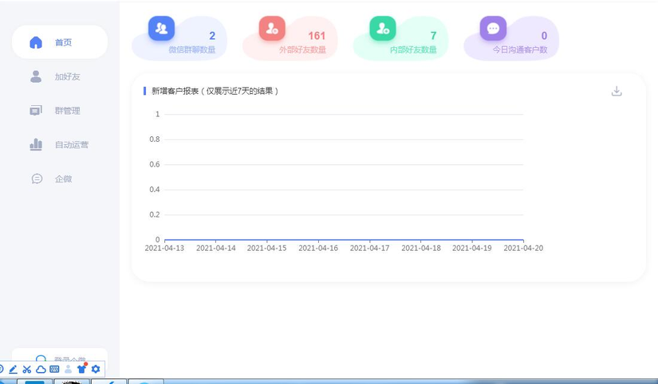This screenshot has height=384, width=658.
Task: Click the scissors icon in floating toolbar
Action: [x=26, y=369]
